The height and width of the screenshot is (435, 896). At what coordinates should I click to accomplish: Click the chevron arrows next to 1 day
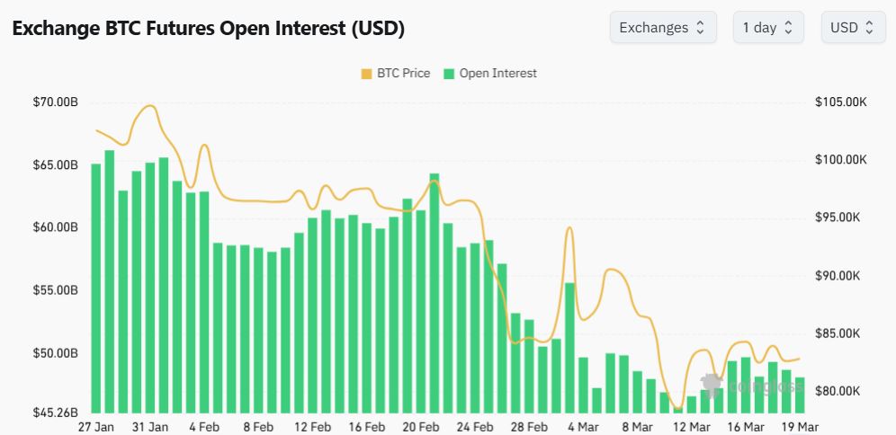pos(789,27)
